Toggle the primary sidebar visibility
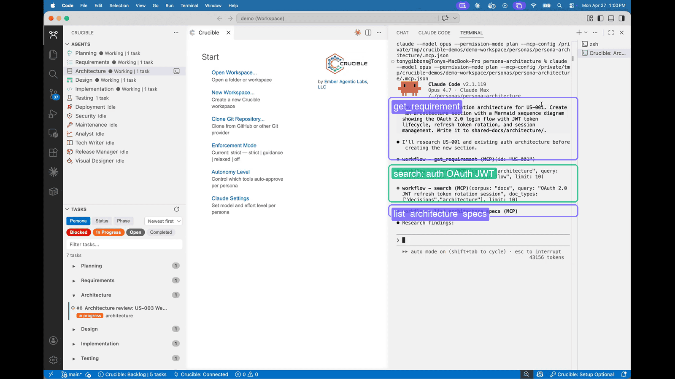The image size is (675, 379). coord(600,19)
